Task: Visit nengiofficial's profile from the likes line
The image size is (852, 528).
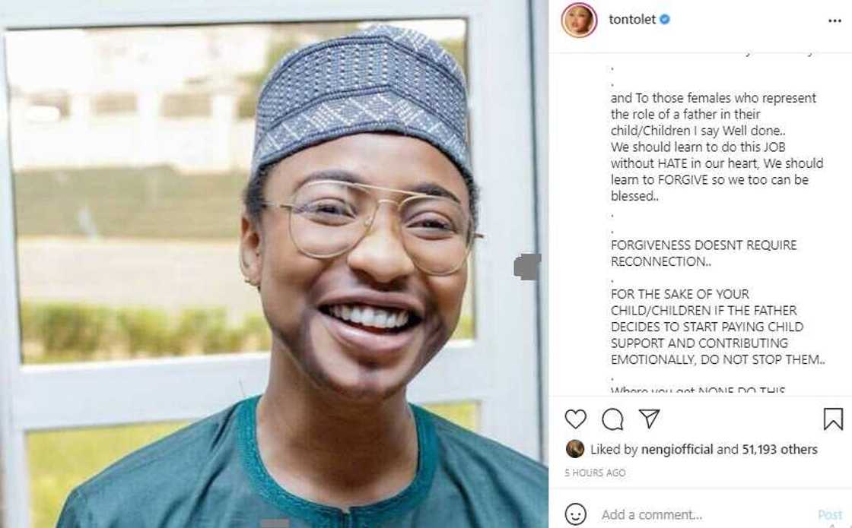Action: point(677,450)
